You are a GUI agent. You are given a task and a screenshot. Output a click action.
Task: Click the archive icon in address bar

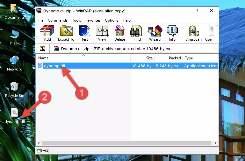coord(56,49)
